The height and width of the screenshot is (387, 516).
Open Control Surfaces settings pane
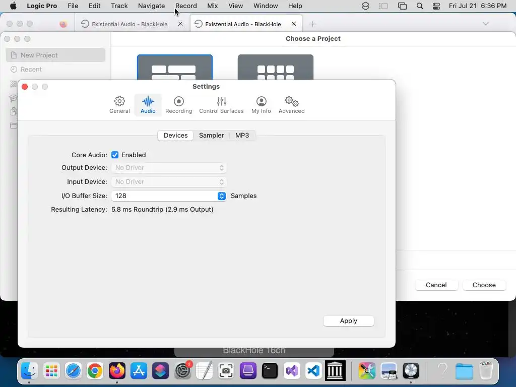click(221, 105)
